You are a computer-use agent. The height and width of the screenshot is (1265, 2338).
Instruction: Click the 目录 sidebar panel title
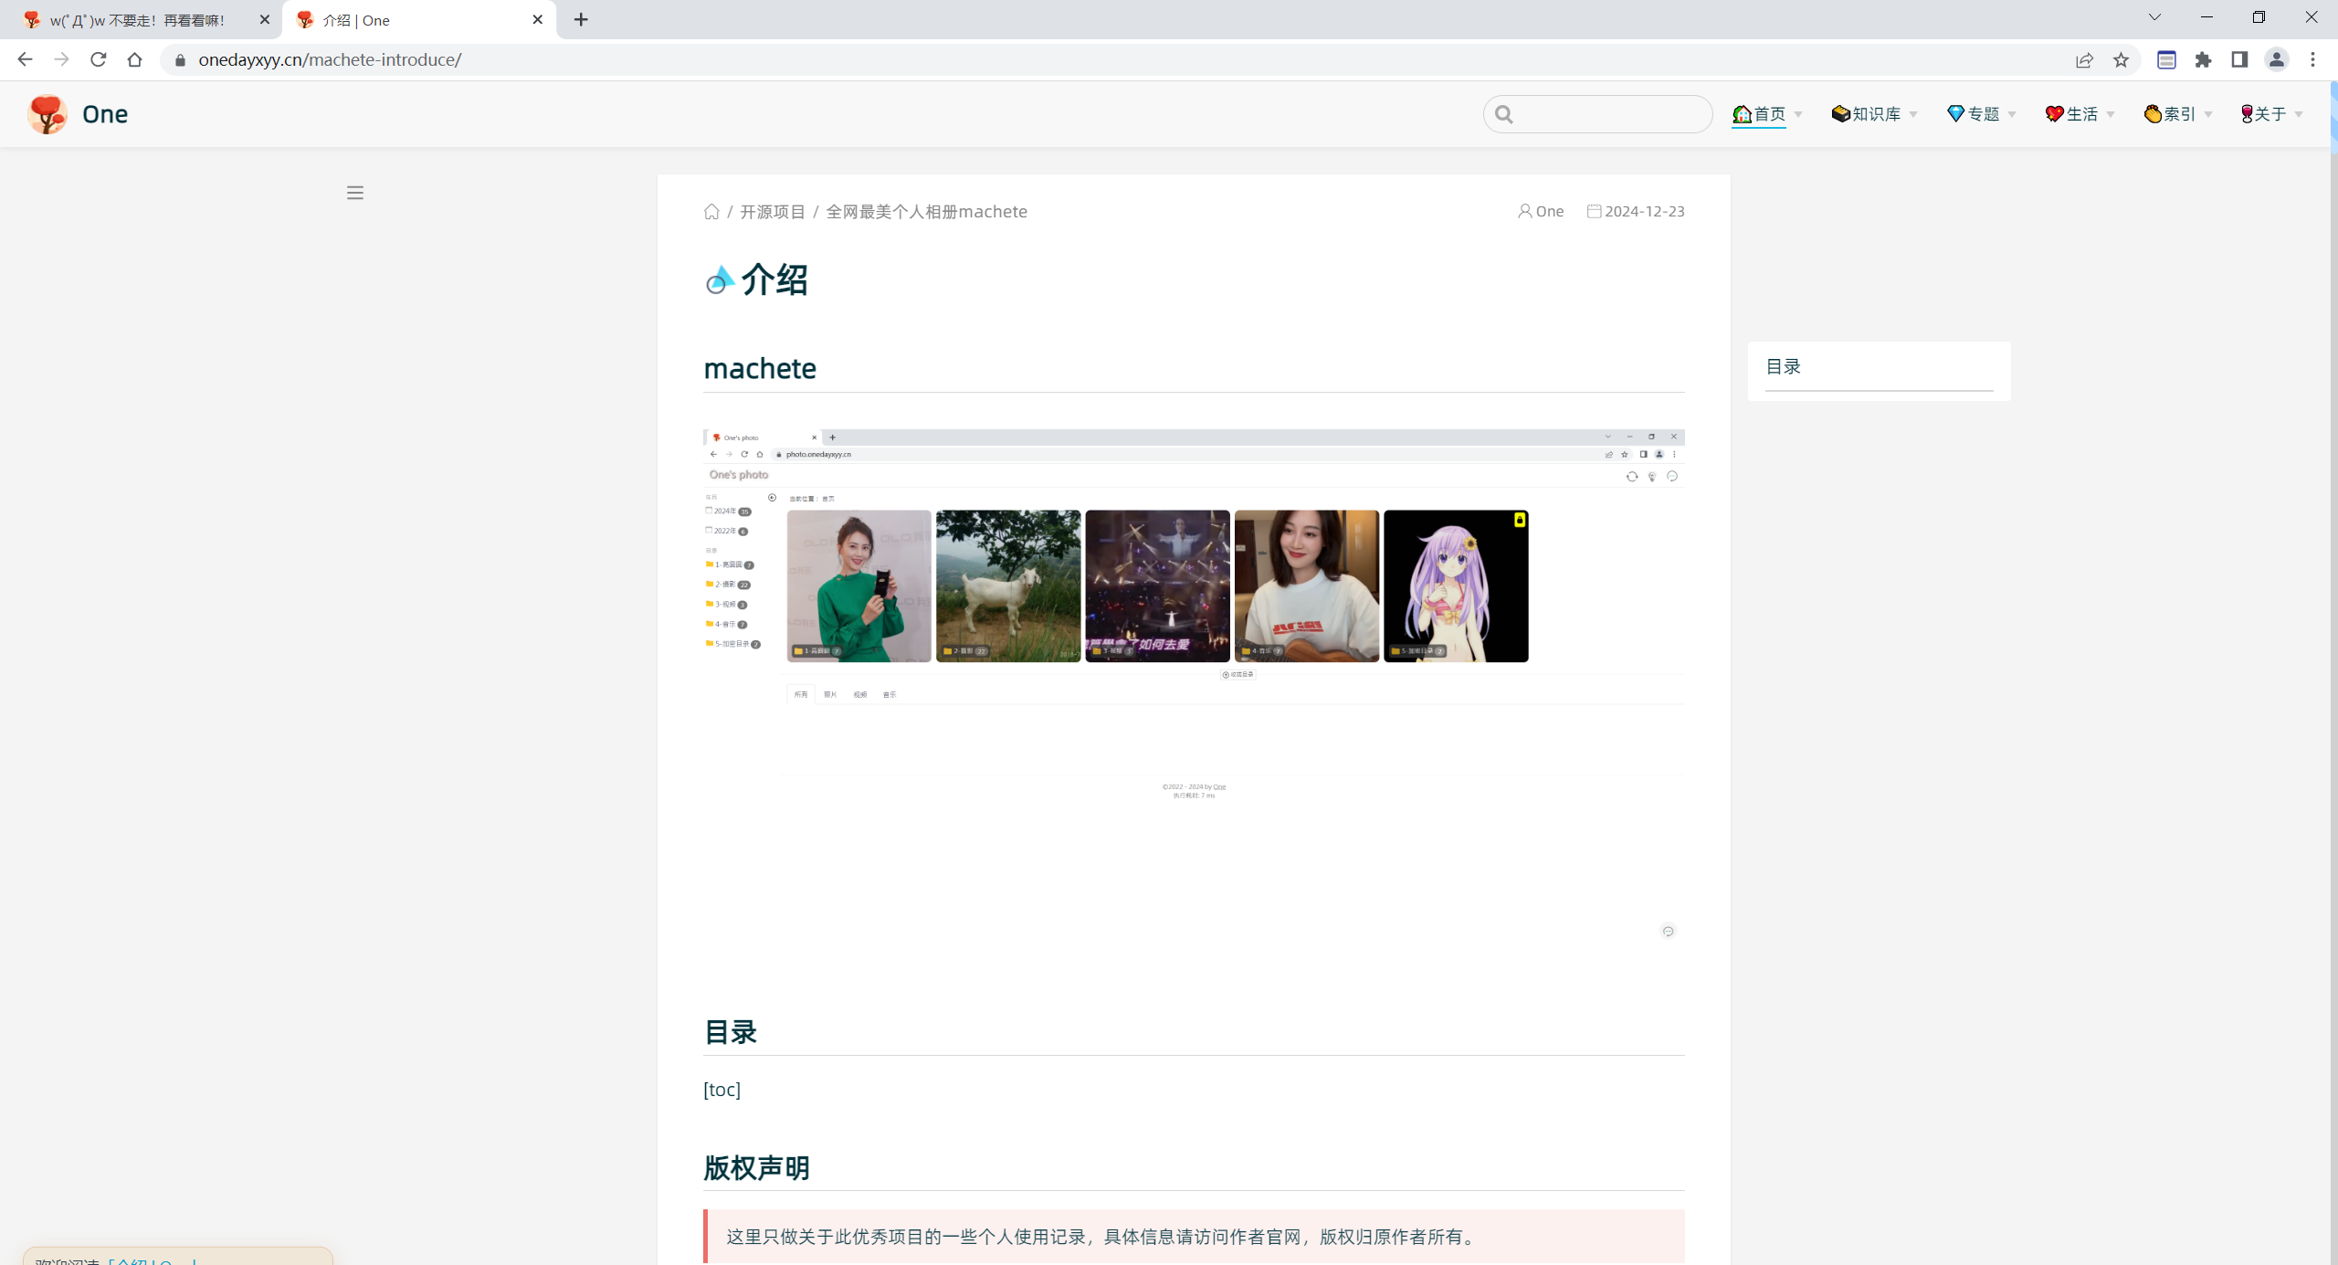[1784, 366]
